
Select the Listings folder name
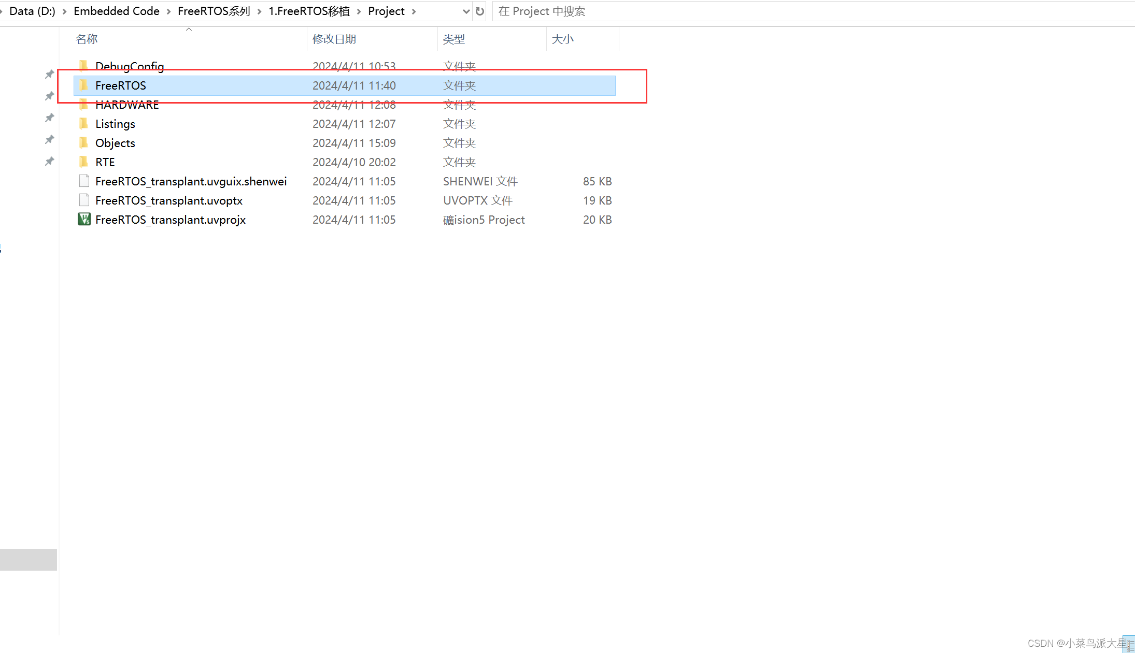[115, 124]
